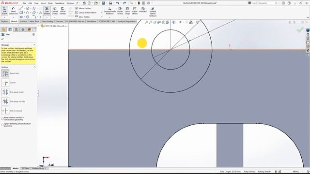This screenshot has width=310, height=174.
Task: Open the DisplayManager tab
Action: pos(29,29)
